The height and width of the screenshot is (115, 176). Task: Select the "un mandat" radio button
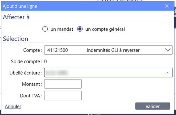click(x=45, y=29)
